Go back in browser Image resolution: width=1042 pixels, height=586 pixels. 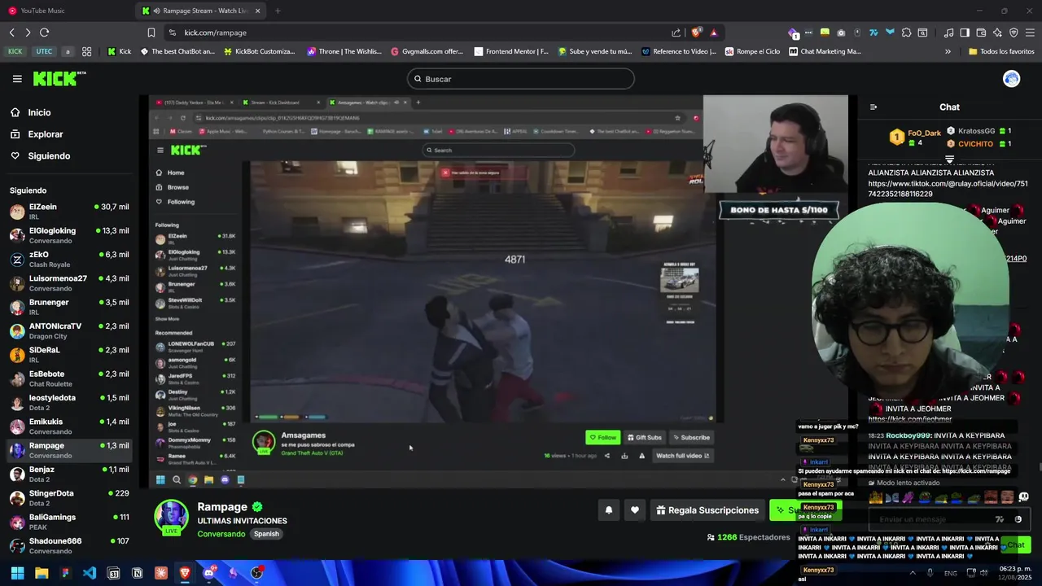tap(11, 33)
